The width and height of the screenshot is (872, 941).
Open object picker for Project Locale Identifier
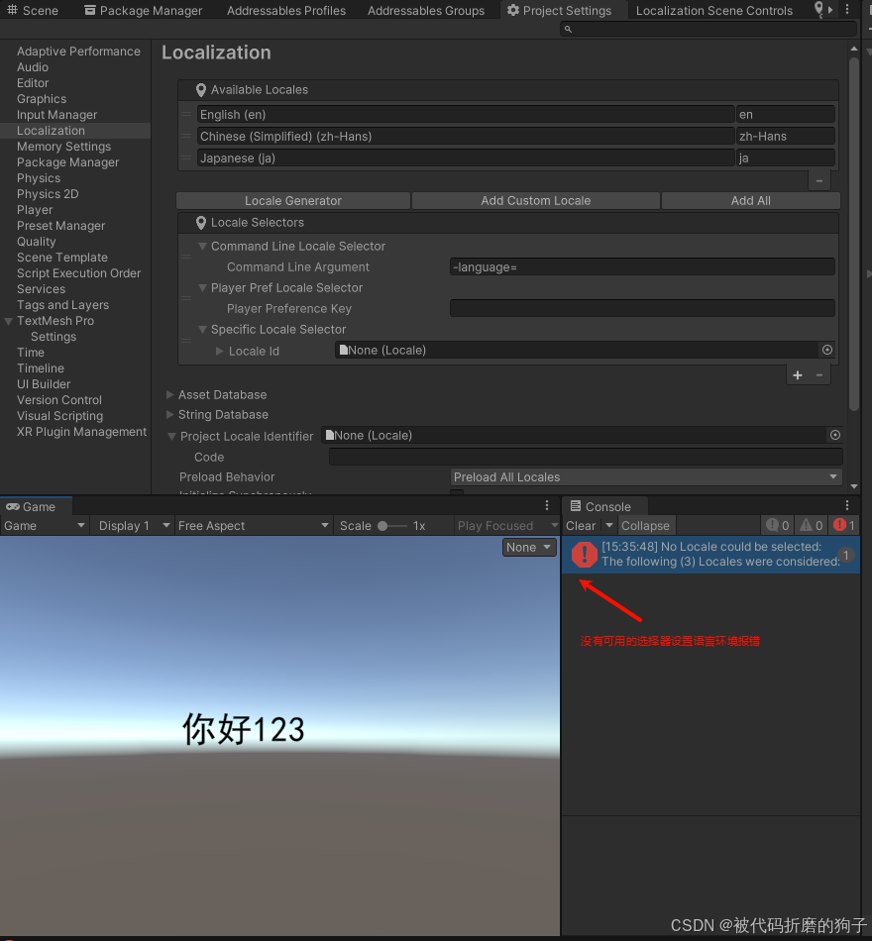coord(834,435)
